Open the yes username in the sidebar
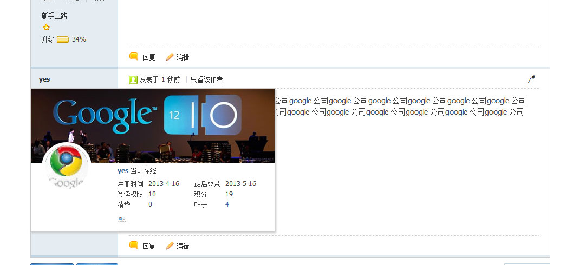 click(x=44, y=79)
